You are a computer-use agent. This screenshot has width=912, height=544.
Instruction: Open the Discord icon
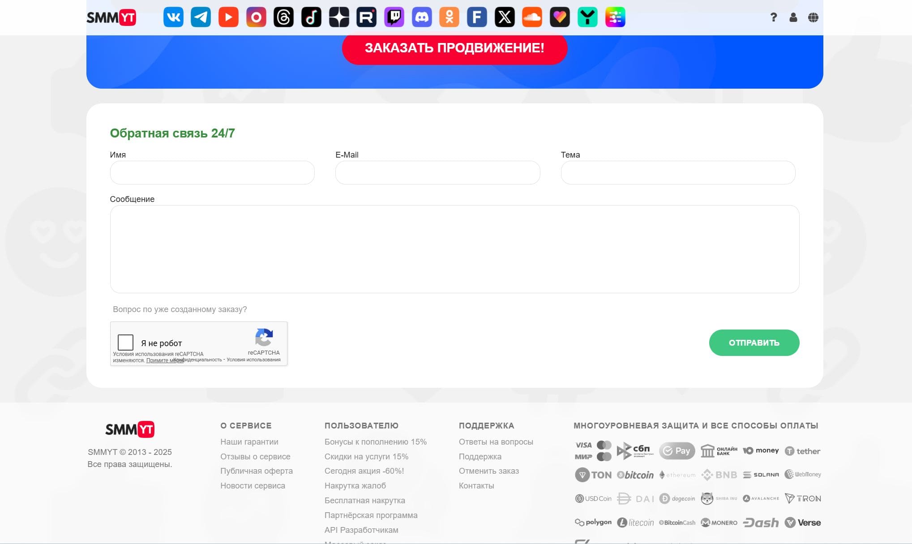point(422,17)
